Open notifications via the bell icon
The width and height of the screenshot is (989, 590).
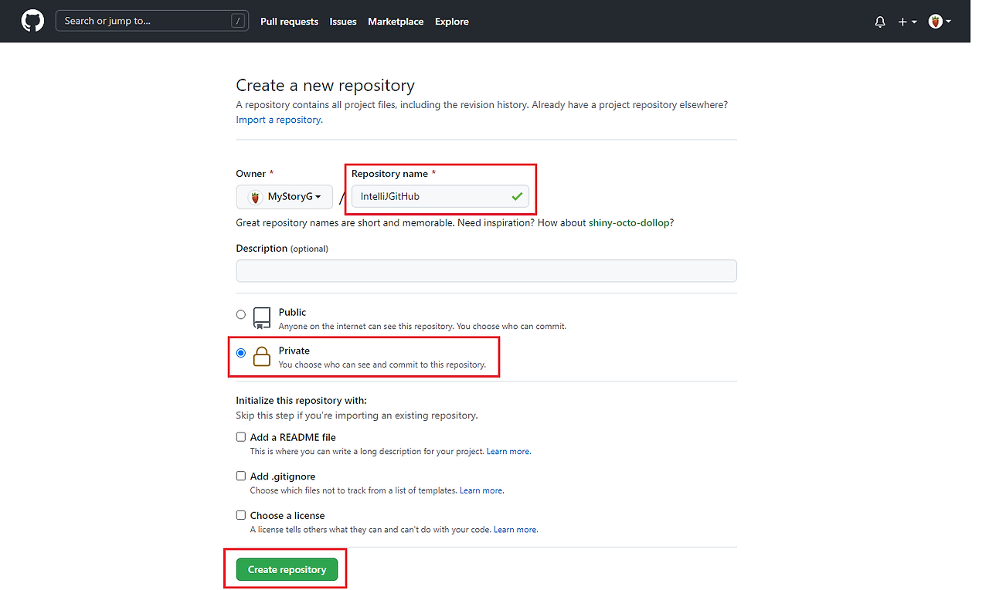coord(879,21)
